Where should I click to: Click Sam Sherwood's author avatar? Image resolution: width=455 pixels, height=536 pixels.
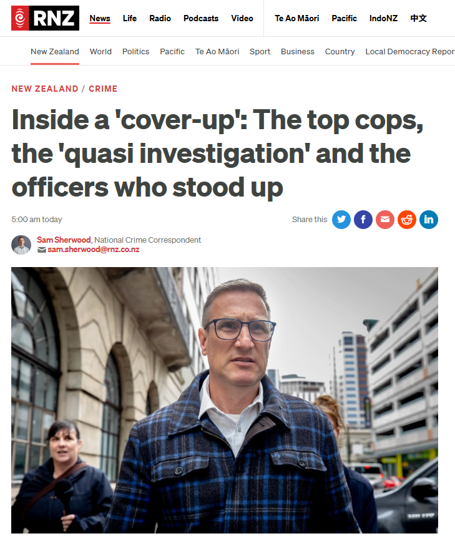pos(21,245)
